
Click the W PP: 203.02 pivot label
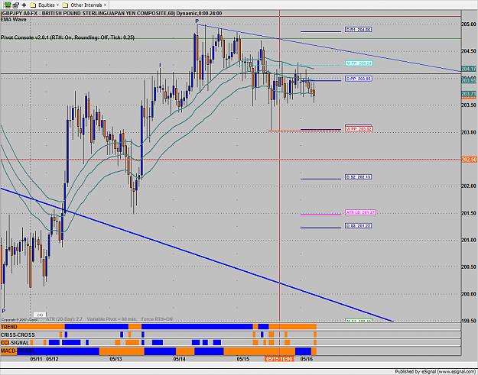tap(359, 129)
